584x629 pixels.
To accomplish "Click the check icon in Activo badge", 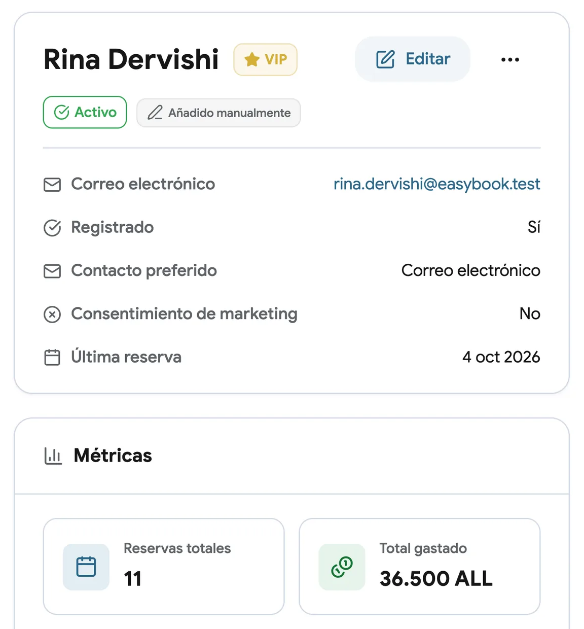I will point(61,112).
